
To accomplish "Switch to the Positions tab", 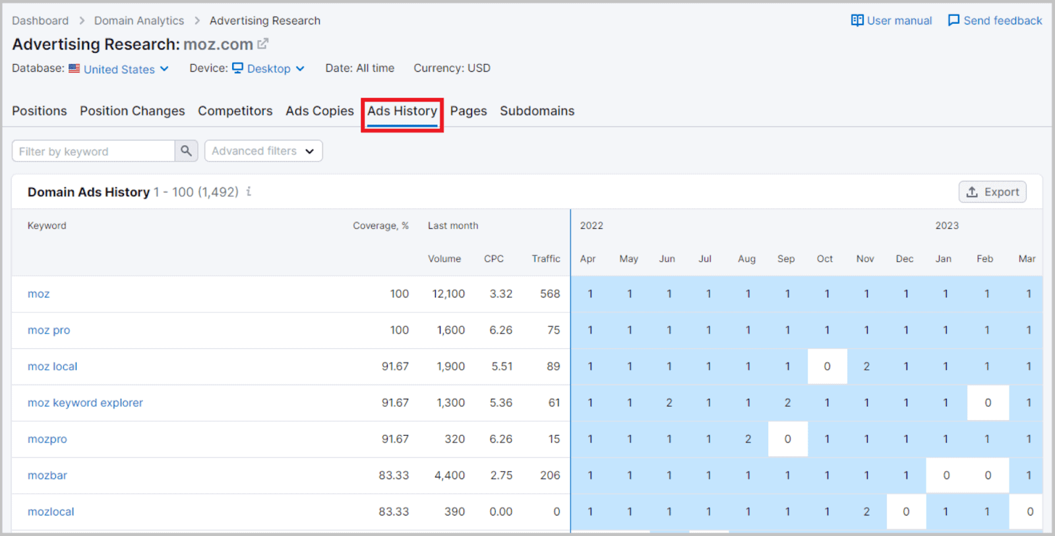I will (40, 111).
